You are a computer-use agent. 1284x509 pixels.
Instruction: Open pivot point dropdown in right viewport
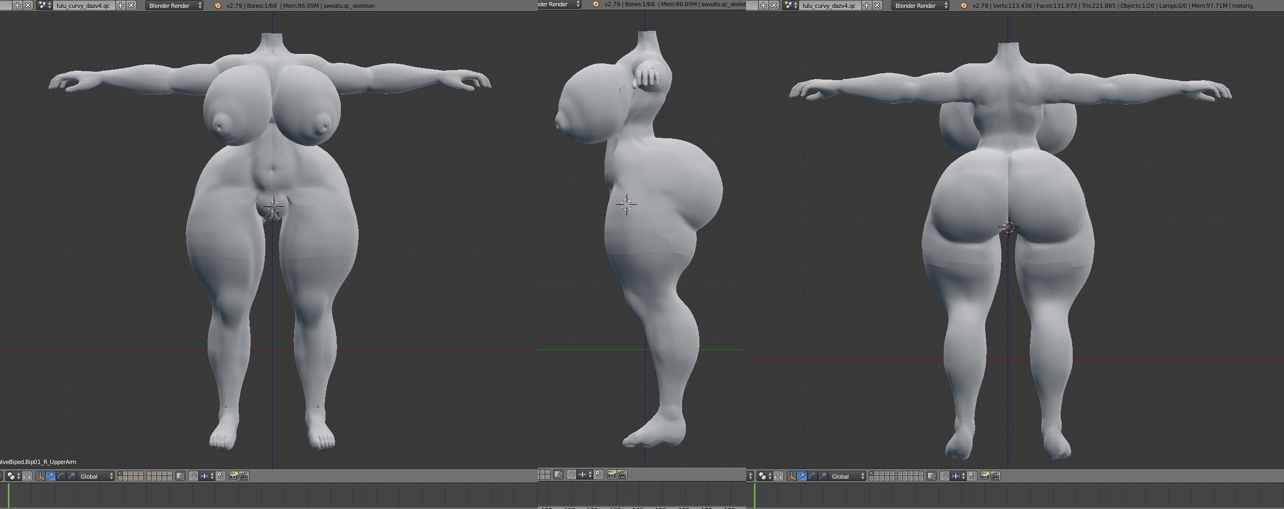[x=765, y=476]
